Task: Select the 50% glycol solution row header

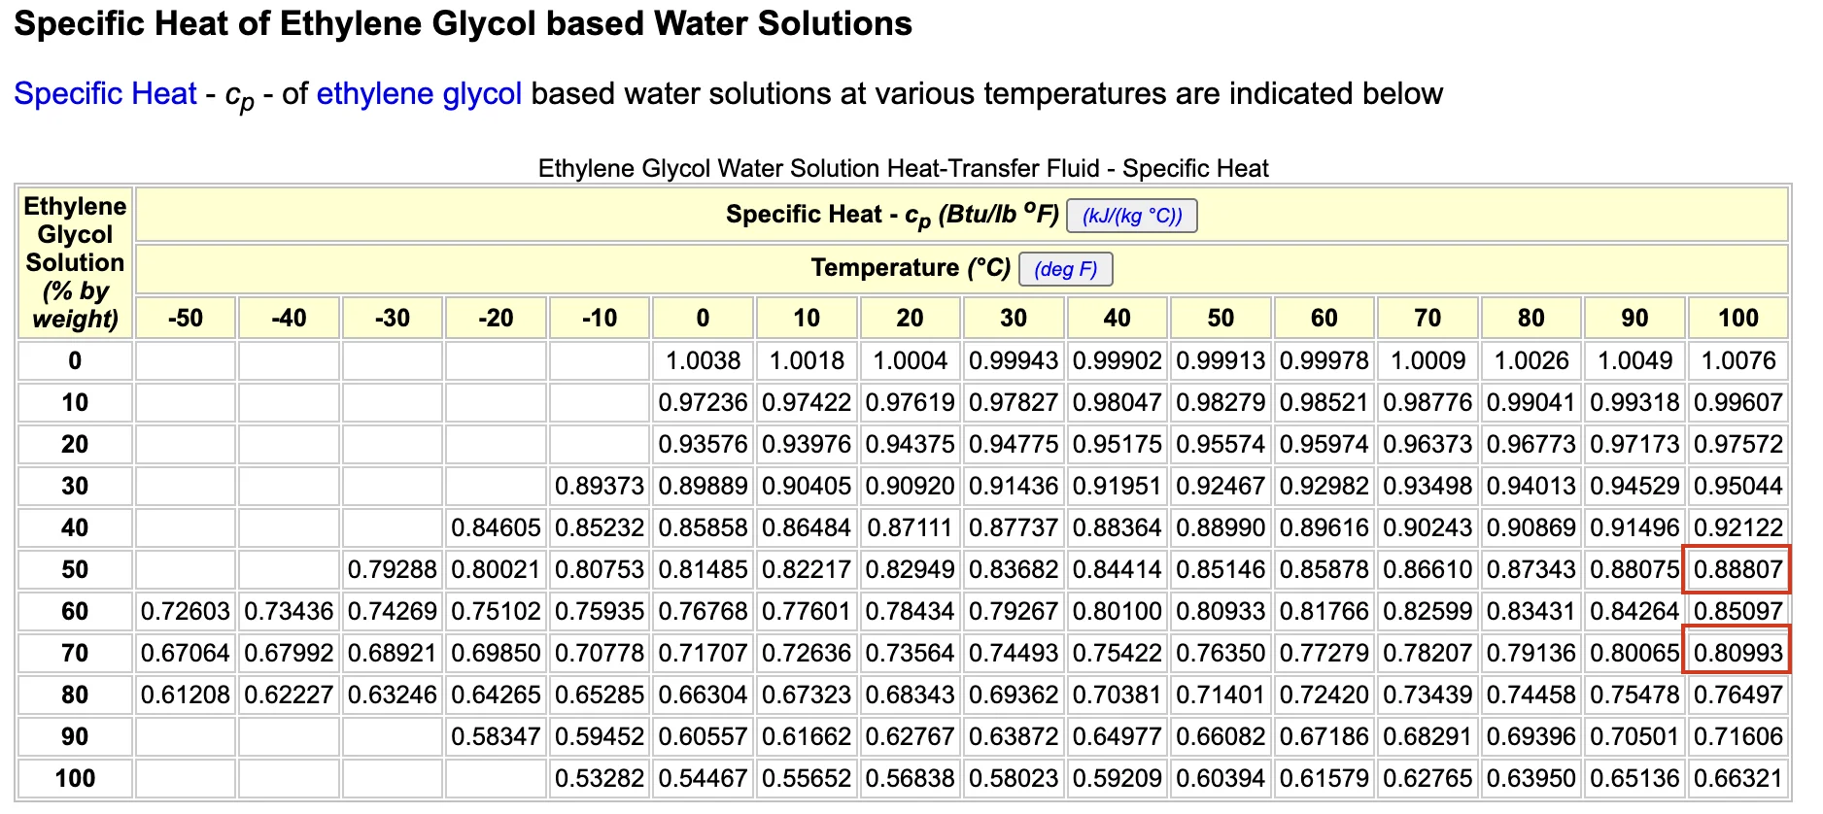Action: point(75,570)
